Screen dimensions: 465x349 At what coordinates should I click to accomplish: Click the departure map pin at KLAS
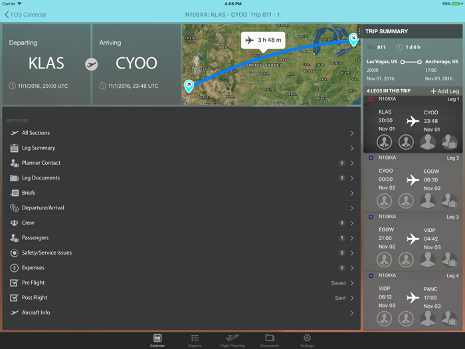point(189,86)
